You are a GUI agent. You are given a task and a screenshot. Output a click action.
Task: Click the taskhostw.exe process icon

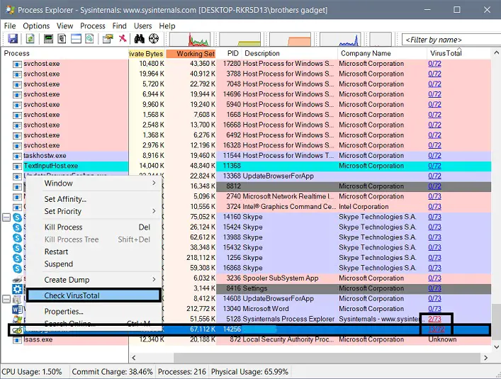(17, 156)
